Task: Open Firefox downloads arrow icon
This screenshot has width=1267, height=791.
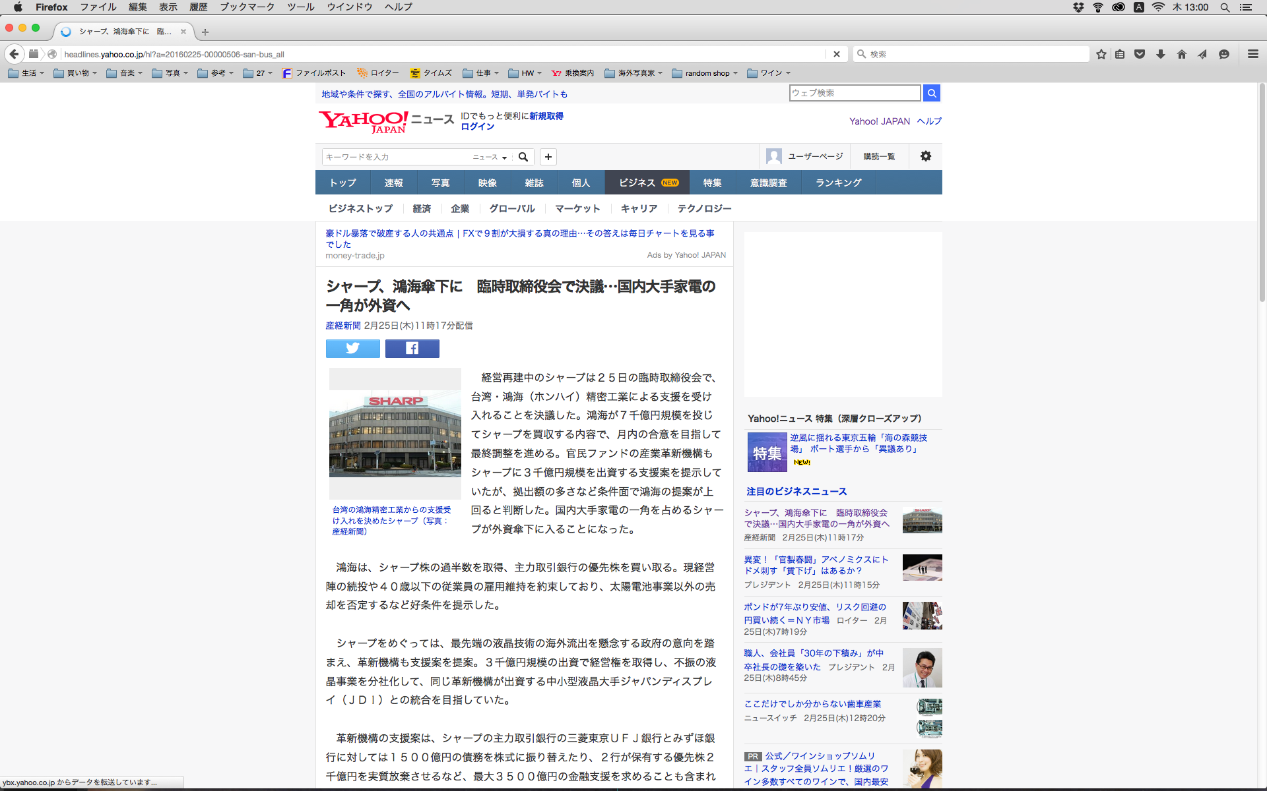Action: click(1161, 54)
